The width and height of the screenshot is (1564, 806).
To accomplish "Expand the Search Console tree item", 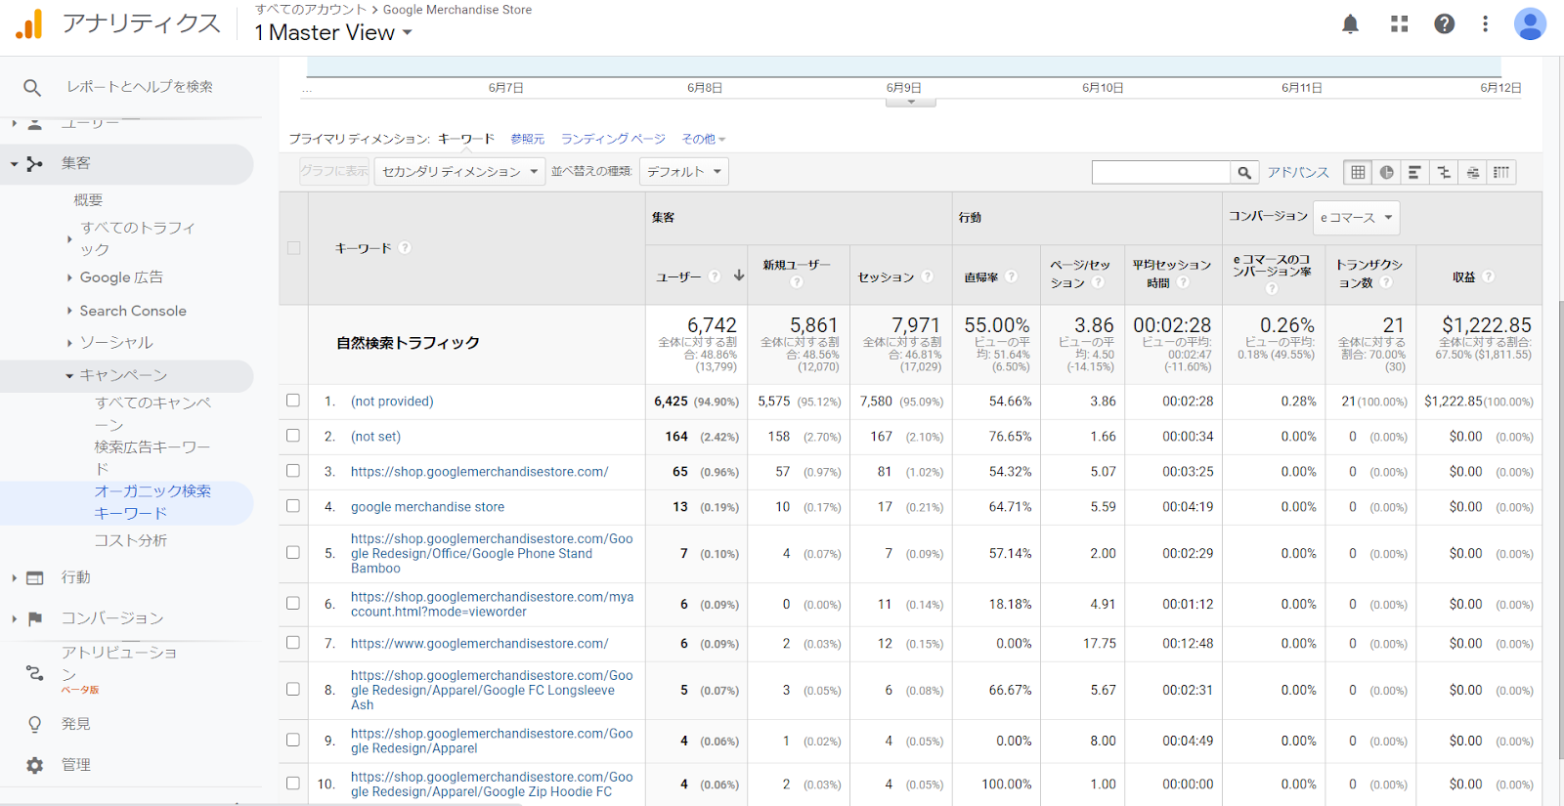I will coord(69,311).
